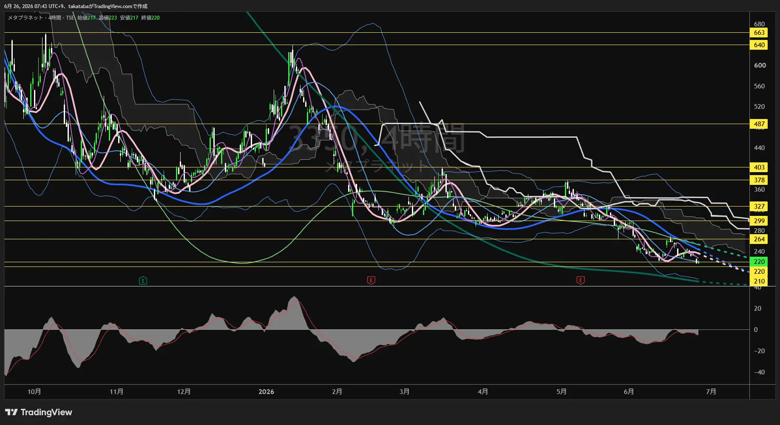Select the 640 yellow price label
Viewport: 780px width, 425px height.
[759, 45]
